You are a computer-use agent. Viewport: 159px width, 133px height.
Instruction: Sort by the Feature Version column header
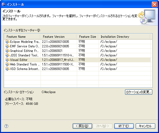(58, 37)
